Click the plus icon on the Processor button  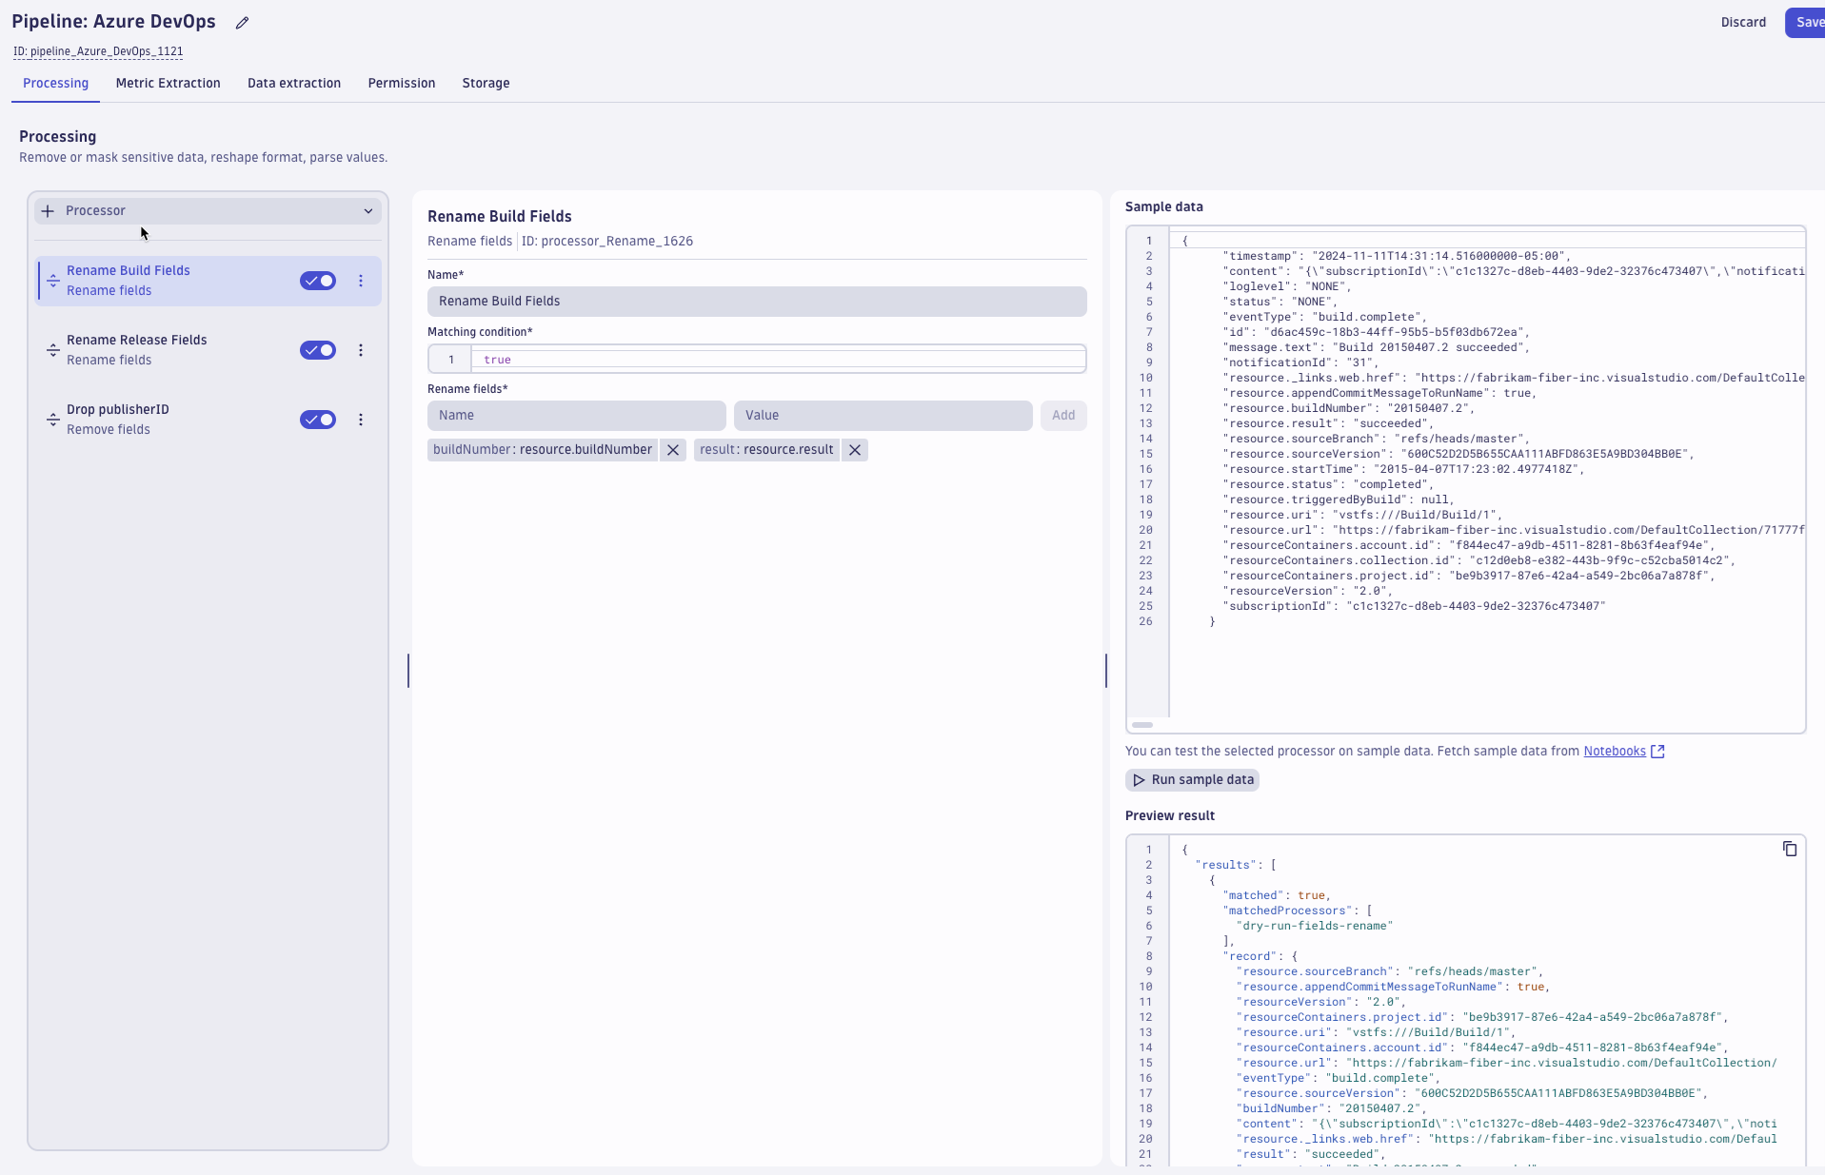[x=48, y=210]
